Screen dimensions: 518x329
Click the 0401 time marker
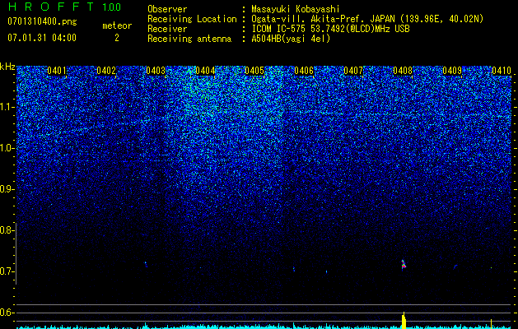pos(57,71)
